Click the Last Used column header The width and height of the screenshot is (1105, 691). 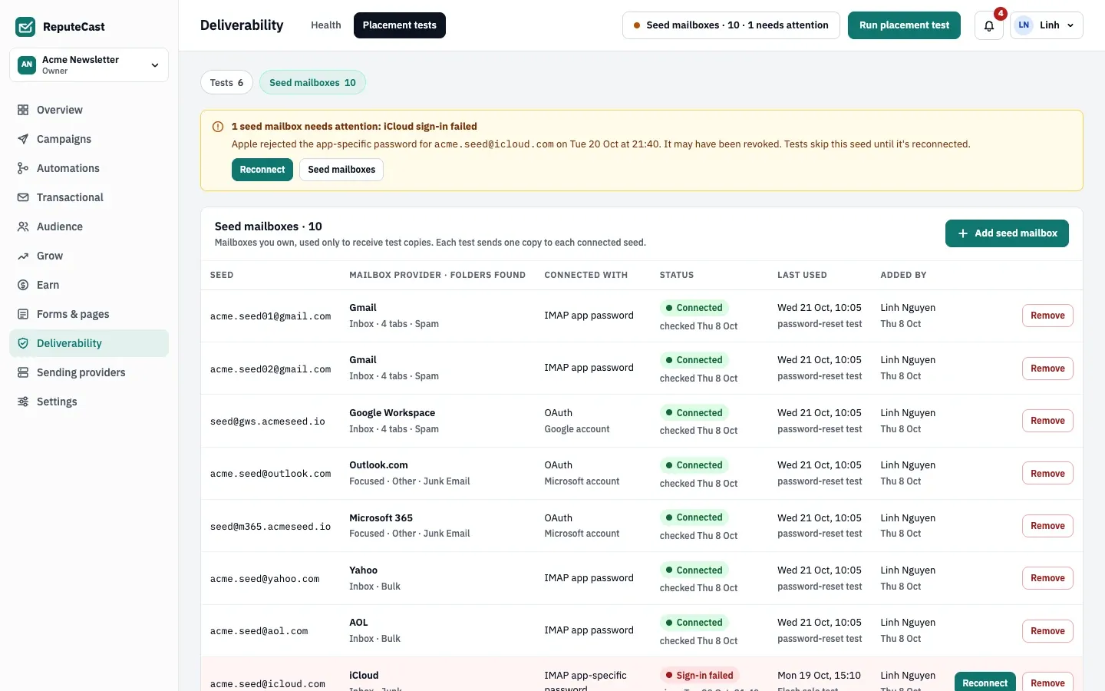pyautogui.click(x=802, y=275)
